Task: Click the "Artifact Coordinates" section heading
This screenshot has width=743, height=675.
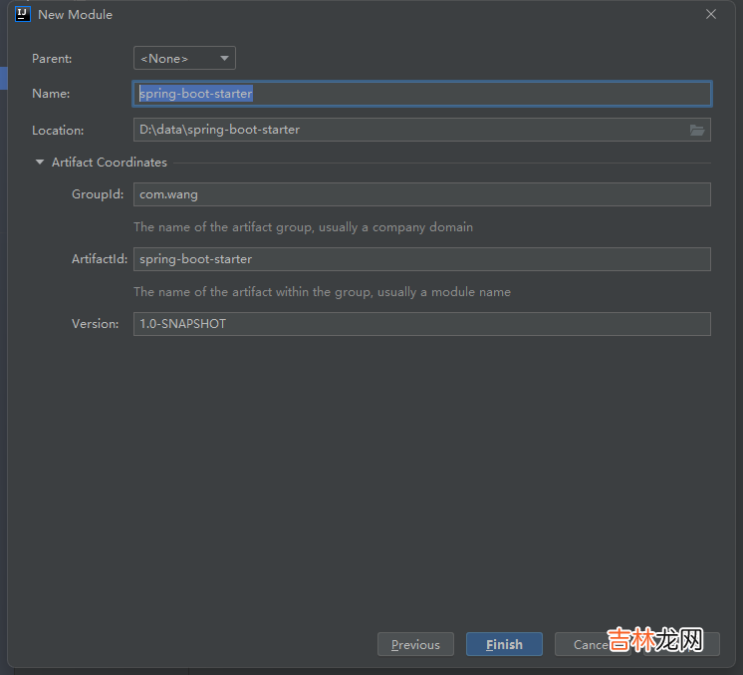Action: coord(110,163)
